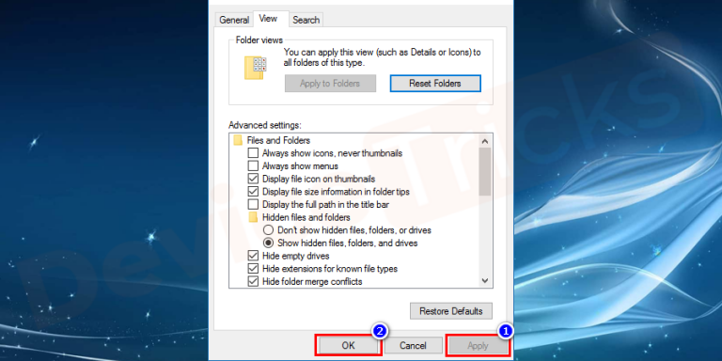This screenshot has height=361, width=722.
Task: Enable Always show icons, never thumbnails
Action: pyautogui.click(x=253, y=153)
